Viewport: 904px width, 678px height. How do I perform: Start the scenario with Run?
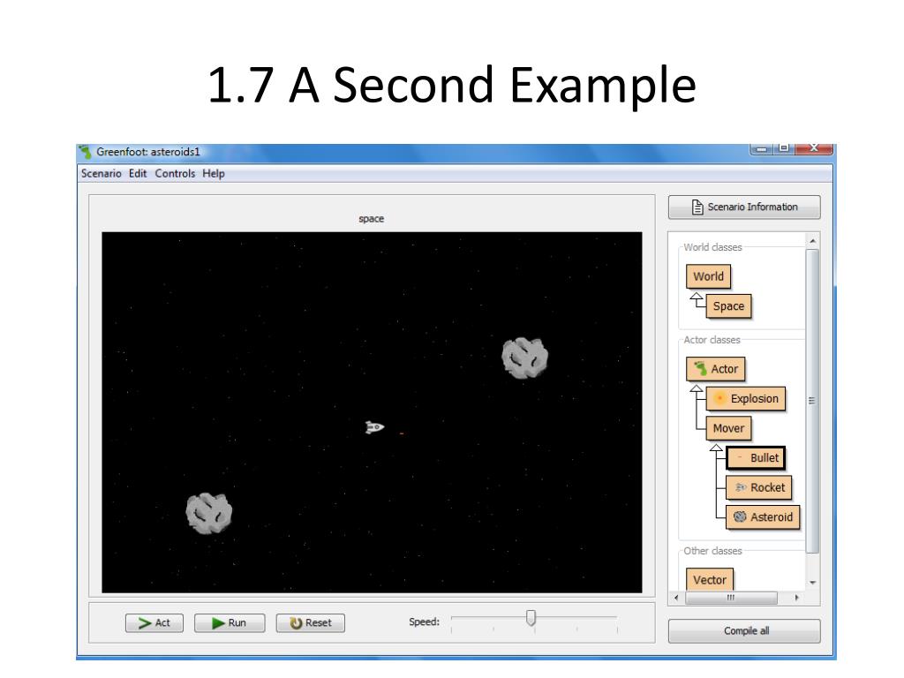tap(230, 622)
